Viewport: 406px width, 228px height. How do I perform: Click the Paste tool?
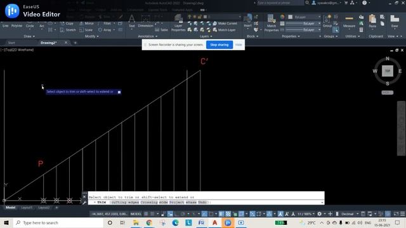tap(372, 22)
